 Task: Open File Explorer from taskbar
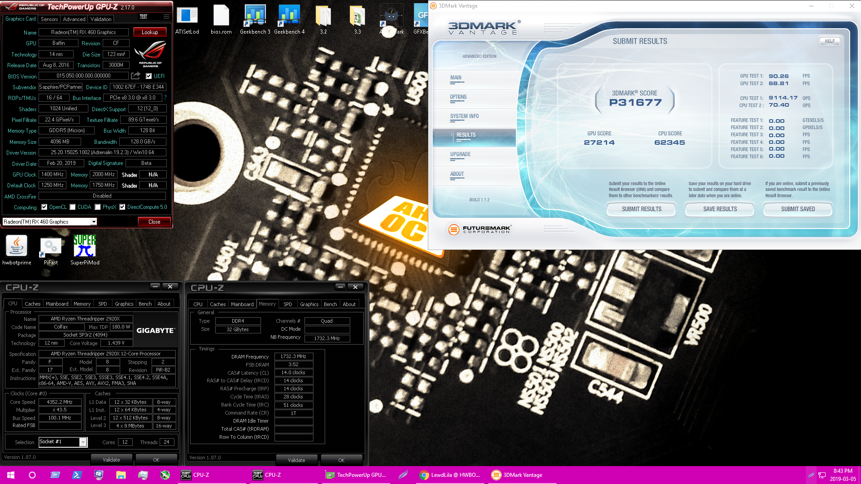pos(121,475)
